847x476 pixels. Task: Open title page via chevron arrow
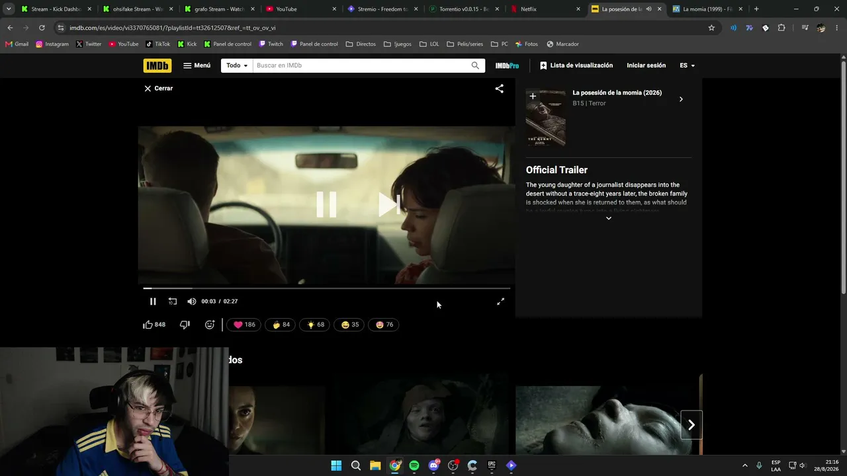click(681, 99)
